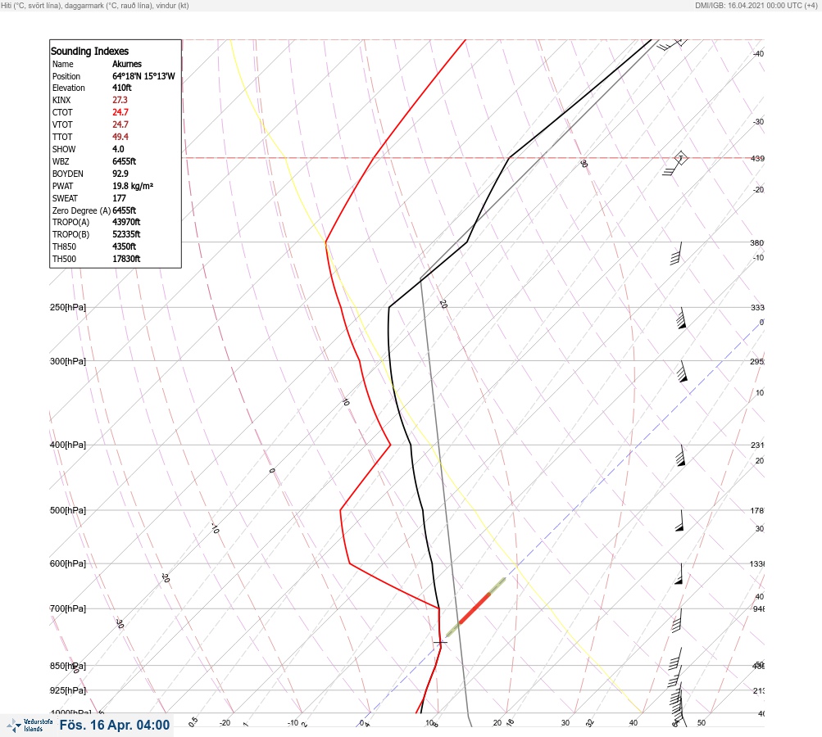This screenshot has width=822, height=737.
Task: Click the wind barb at 700 hPa level
Action: pos(677,621)
